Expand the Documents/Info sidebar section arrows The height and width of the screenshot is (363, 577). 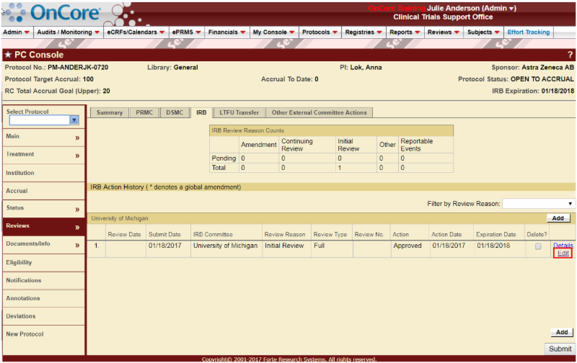pos(76,245)
